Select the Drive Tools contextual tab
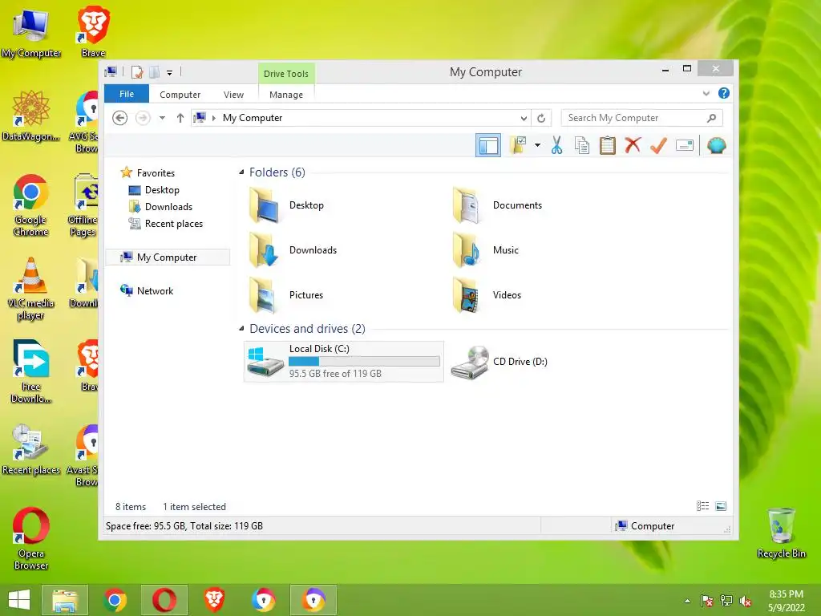Image resolution: width=821 pixels, height=616 pixels. click(x=286, y=74)
